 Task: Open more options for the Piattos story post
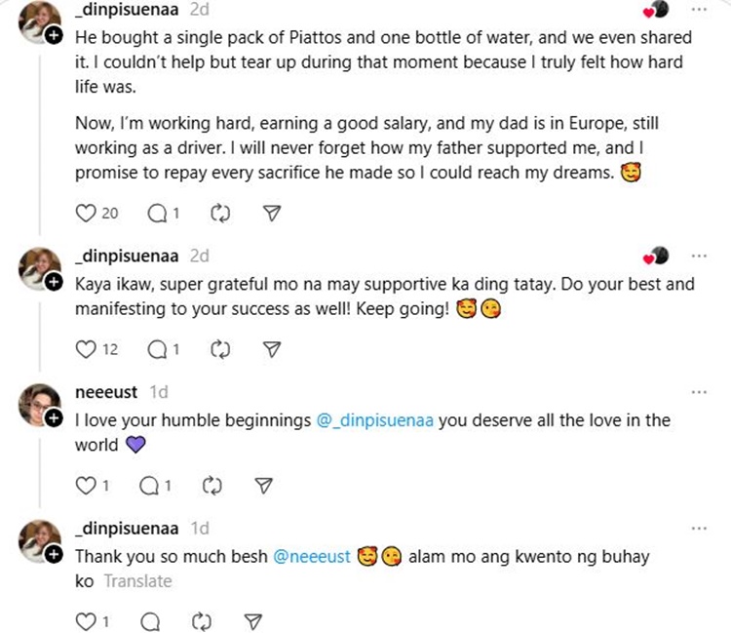[x=698, y=9]
